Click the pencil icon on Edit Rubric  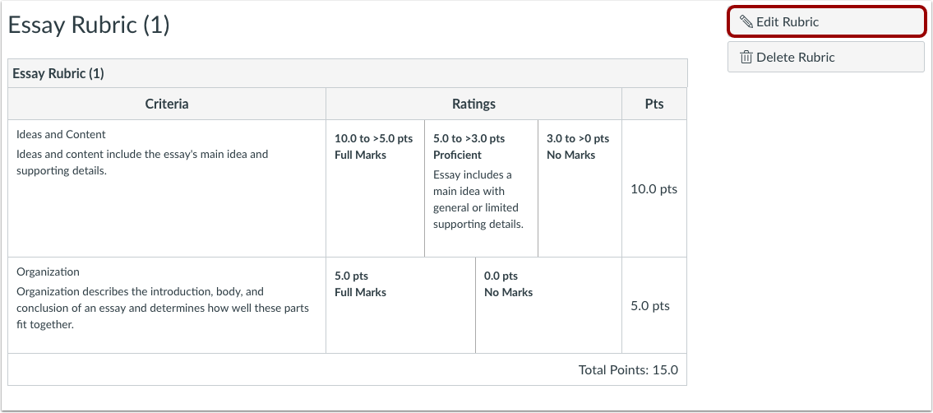coord(746,22)
